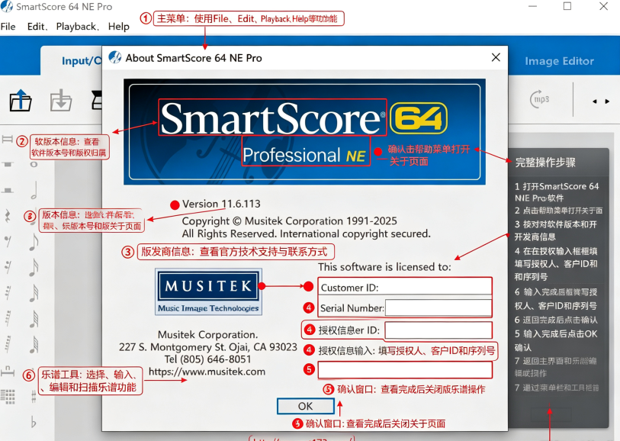Open the File menu
This screenshot has width=620, height=441.
[8, 27]
